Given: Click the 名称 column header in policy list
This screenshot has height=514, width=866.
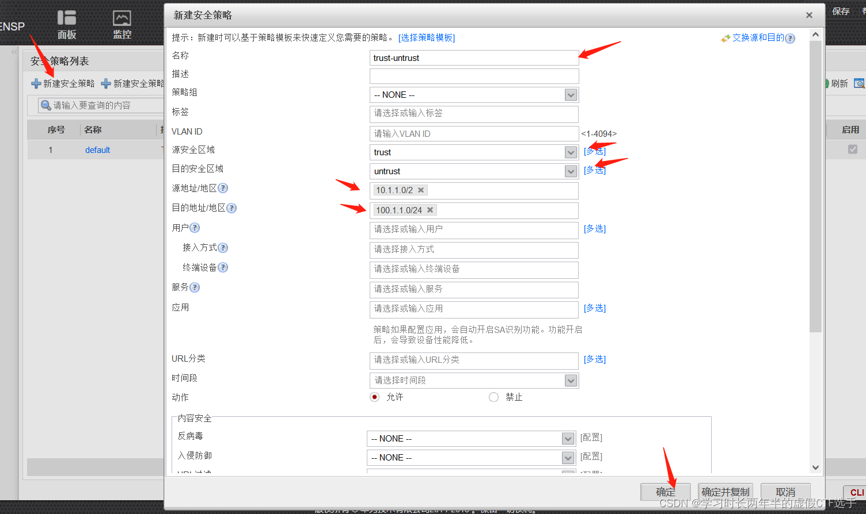Looking at the screenshot, I should 93,130.
